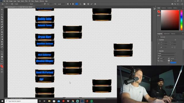Cancel current text edits
This screenshot has width=184, height=103.
point(88,4)
